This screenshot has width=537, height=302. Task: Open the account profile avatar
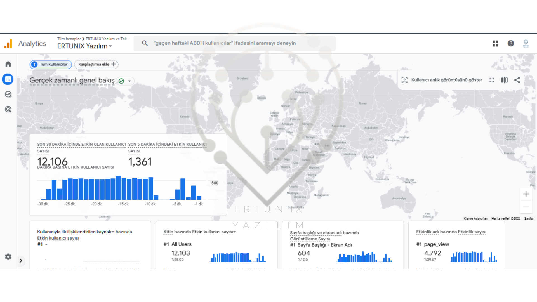[526, 43]
